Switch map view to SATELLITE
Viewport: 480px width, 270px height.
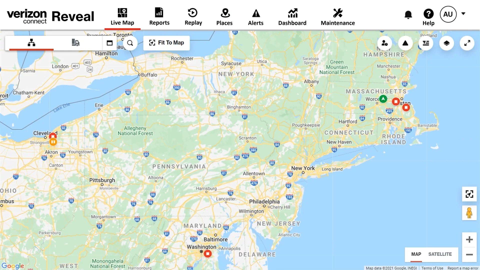point(440,254)
